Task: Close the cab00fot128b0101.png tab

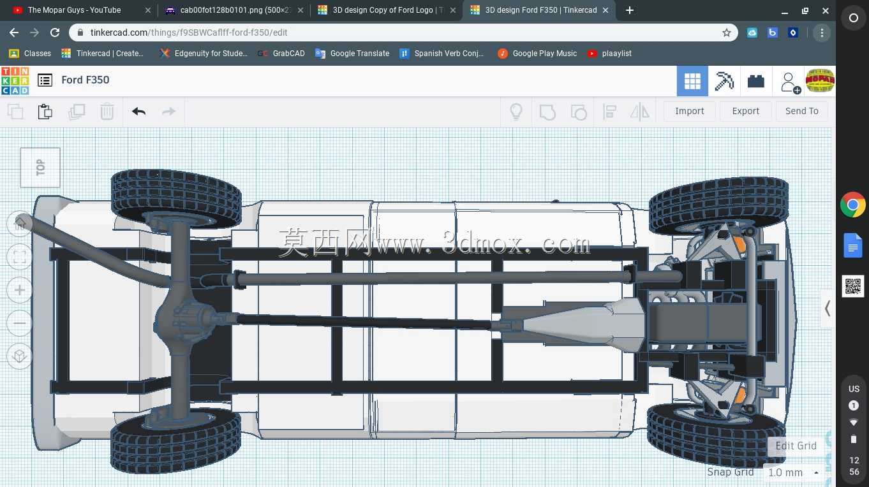Action: 301,10
